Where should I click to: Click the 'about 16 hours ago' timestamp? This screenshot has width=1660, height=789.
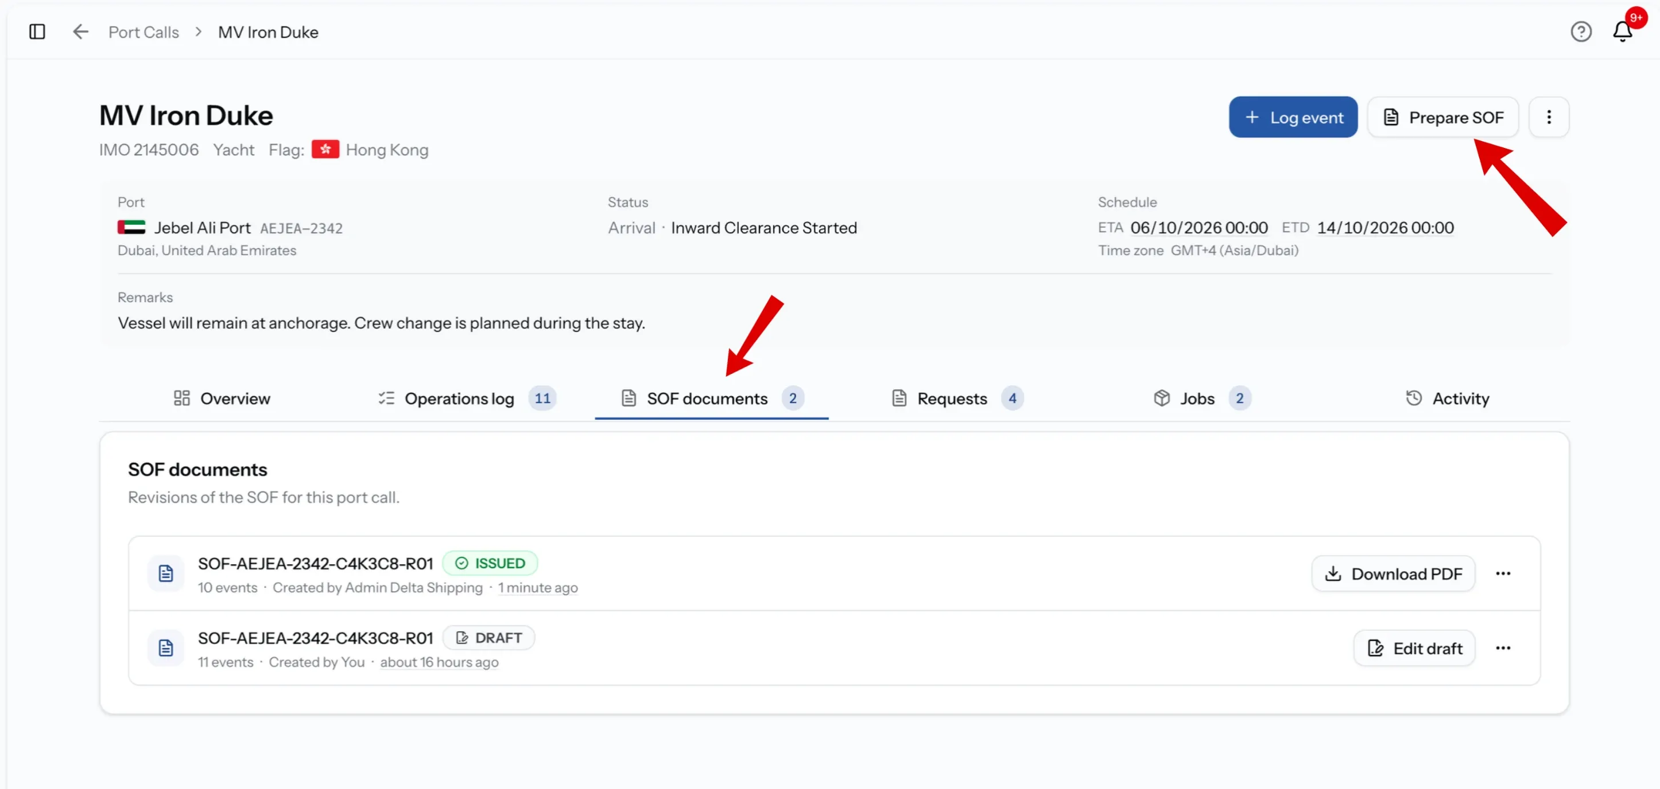pyautogui.click(x=439, y=662)
